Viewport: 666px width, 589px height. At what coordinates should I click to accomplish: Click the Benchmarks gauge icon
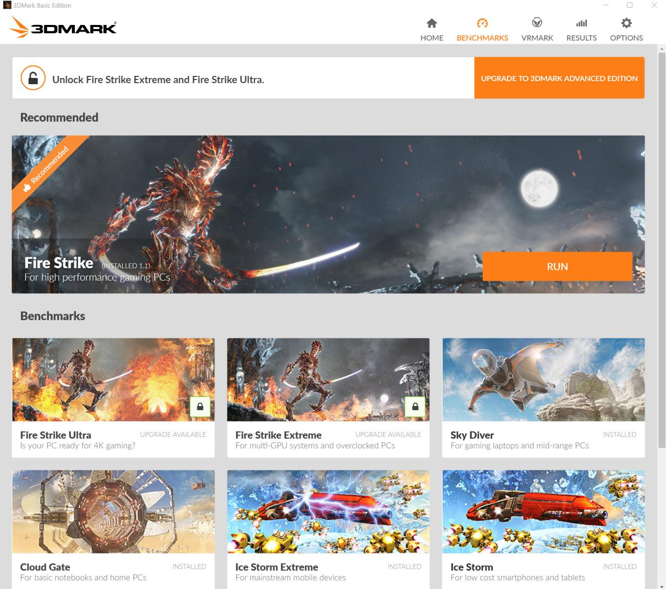[482, 23]
